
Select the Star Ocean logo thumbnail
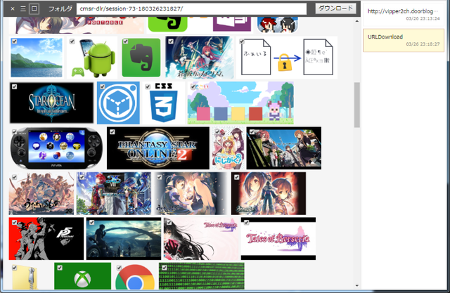pos(51,103)
